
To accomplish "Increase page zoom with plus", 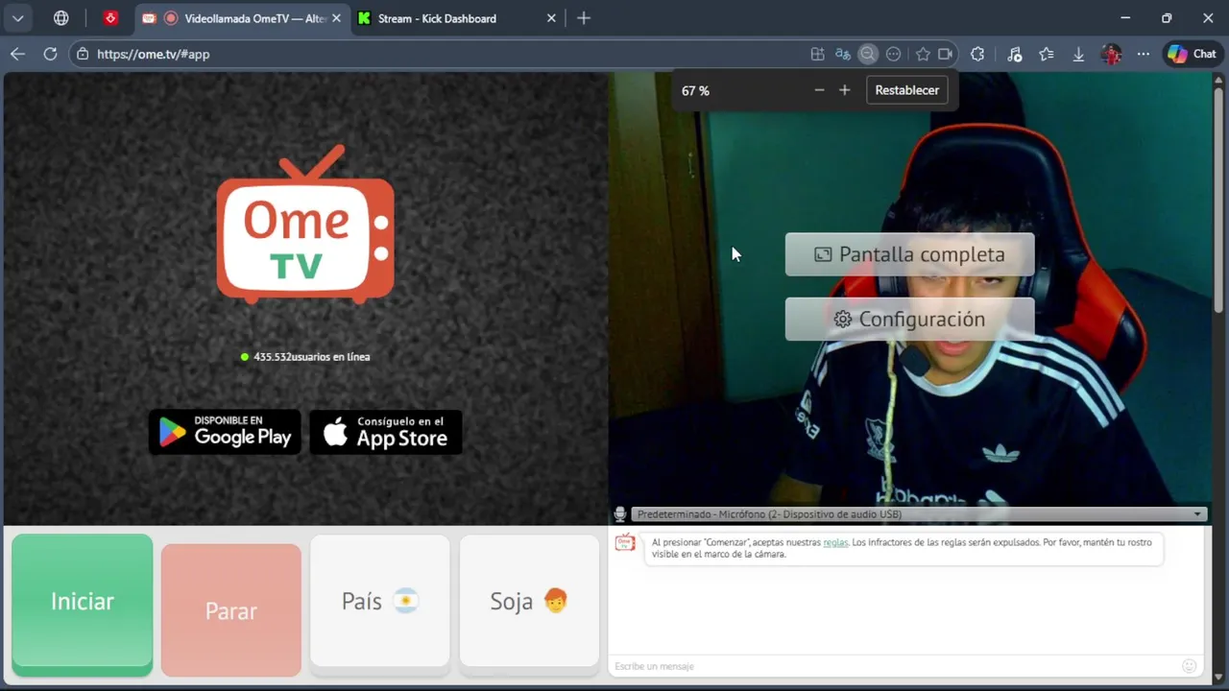I will [844, 90].
